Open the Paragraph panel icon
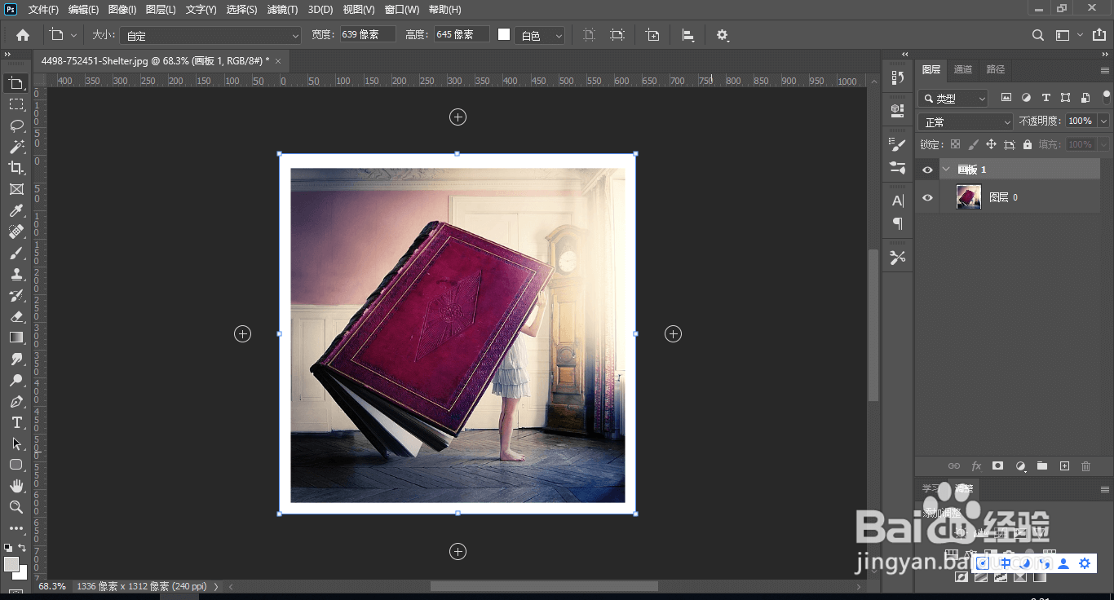 click(x=898, y=223)
